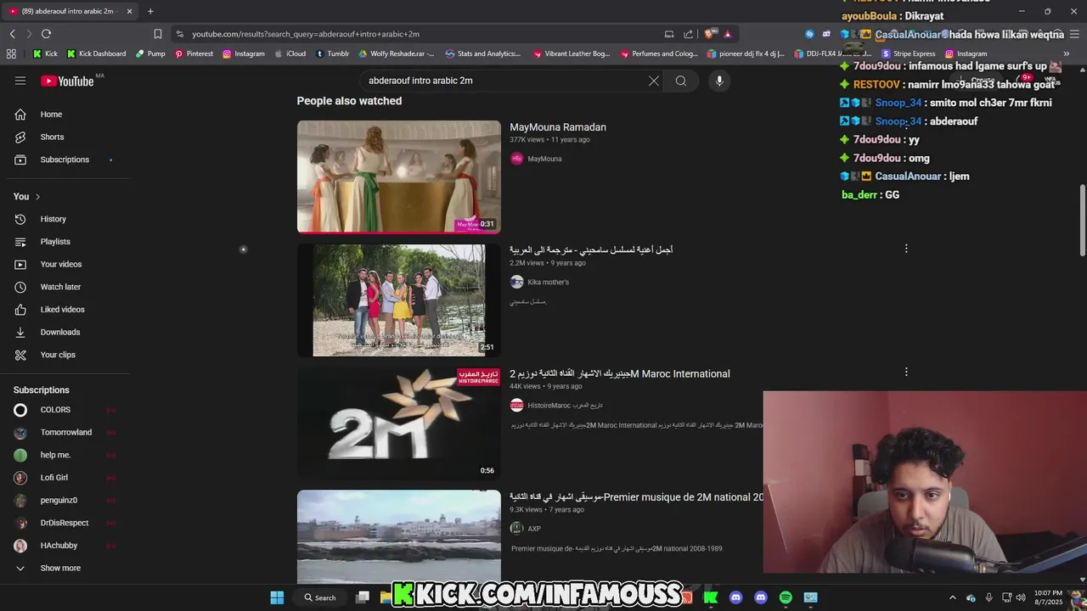This screenshot has width=1087, height=611.
Task: Play the Samhini series songs thumbnail
Action: [x=399, y=300]
